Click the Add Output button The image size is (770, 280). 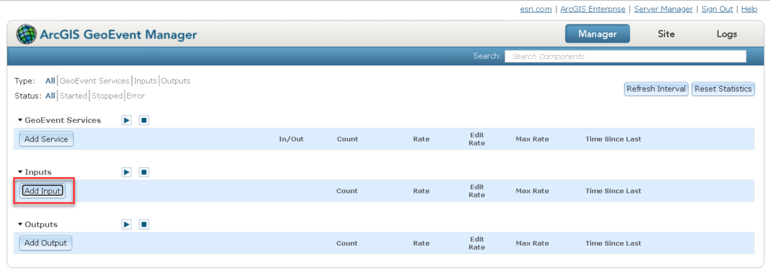coord(46,243)
